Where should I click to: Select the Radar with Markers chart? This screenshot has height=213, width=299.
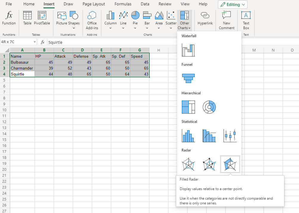[x=209, y=164]
